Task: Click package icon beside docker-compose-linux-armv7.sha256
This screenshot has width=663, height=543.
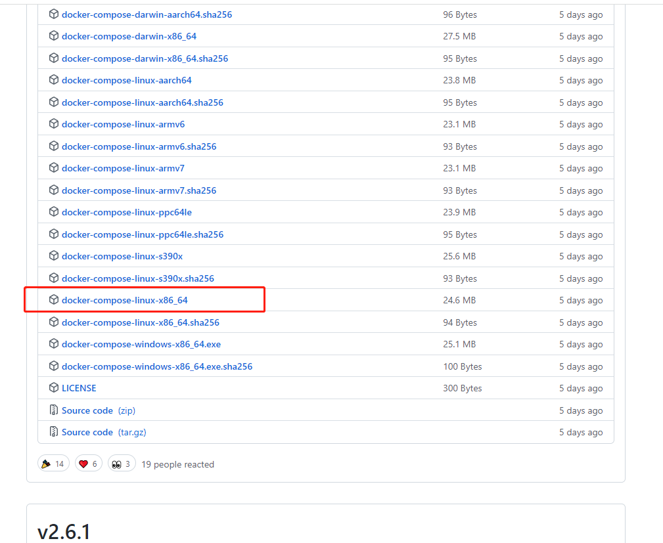Action: pos(54,190)
